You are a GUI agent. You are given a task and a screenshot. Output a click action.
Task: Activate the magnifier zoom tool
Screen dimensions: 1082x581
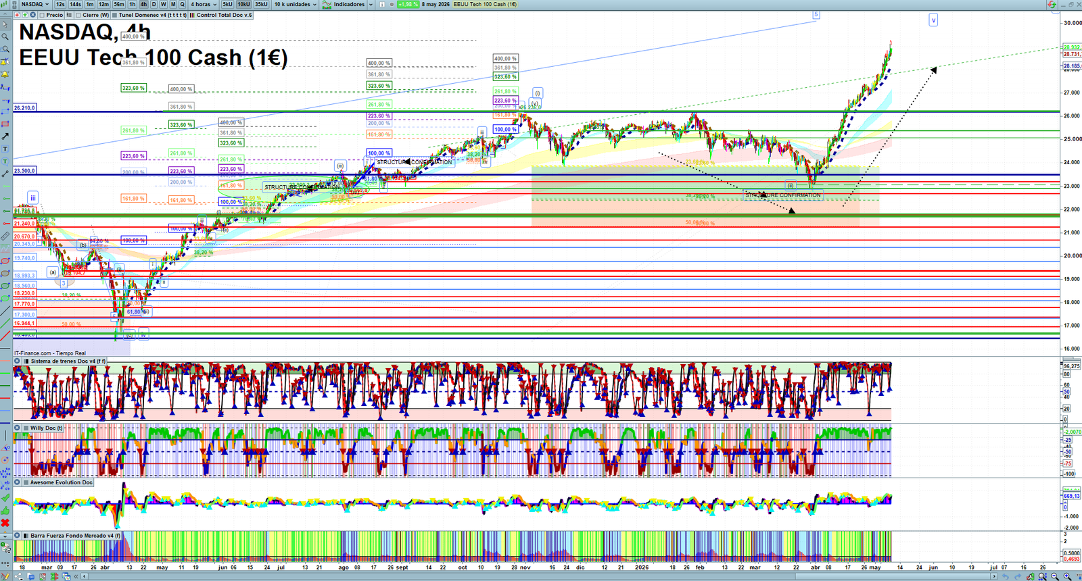coord(5,36)
